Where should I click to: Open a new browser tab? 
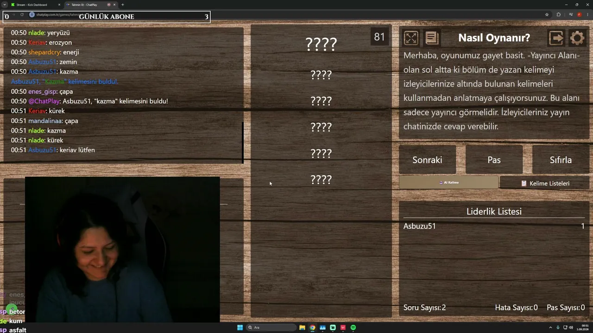[122, 5]
